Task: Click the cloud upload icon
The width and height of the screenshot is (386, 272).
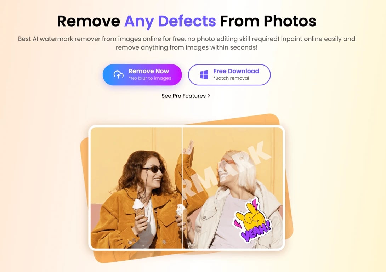Action: (118, 75)
